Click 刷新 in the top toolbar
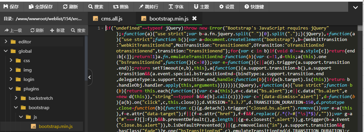Image resolution: width=364 pixels, height=132 pixels. (x=71, y=7)
